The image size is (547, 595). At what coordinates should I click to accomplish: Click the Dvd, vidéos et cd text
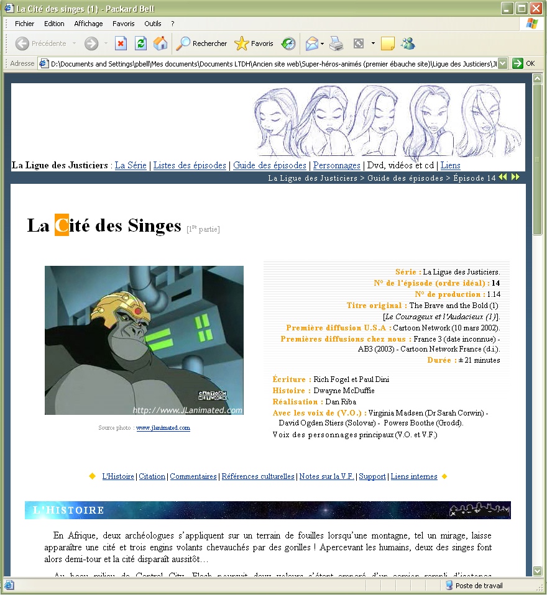400,165
